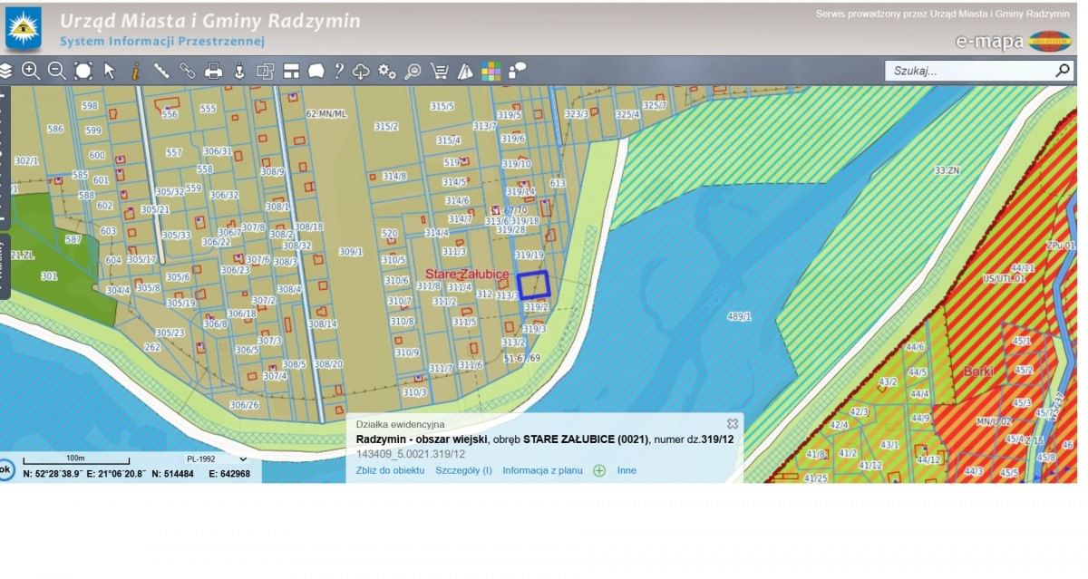Image resolution: width=1088 pixels, height=579 pixels.
Task: Expand the vertical side tab on left edge
Action: pos(5,265)
